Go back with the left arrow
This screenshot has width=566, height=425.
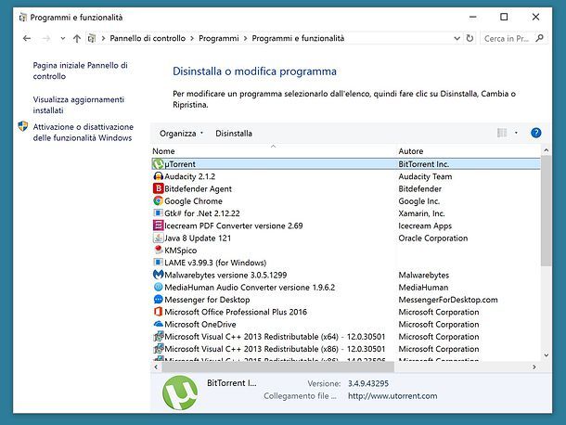tap(27, 38)
